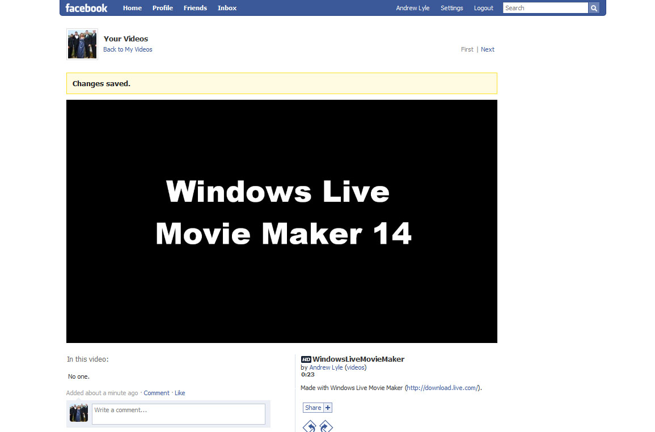
Task: Click the profile photo next to Your Videos
Action: tap(82, 44)
